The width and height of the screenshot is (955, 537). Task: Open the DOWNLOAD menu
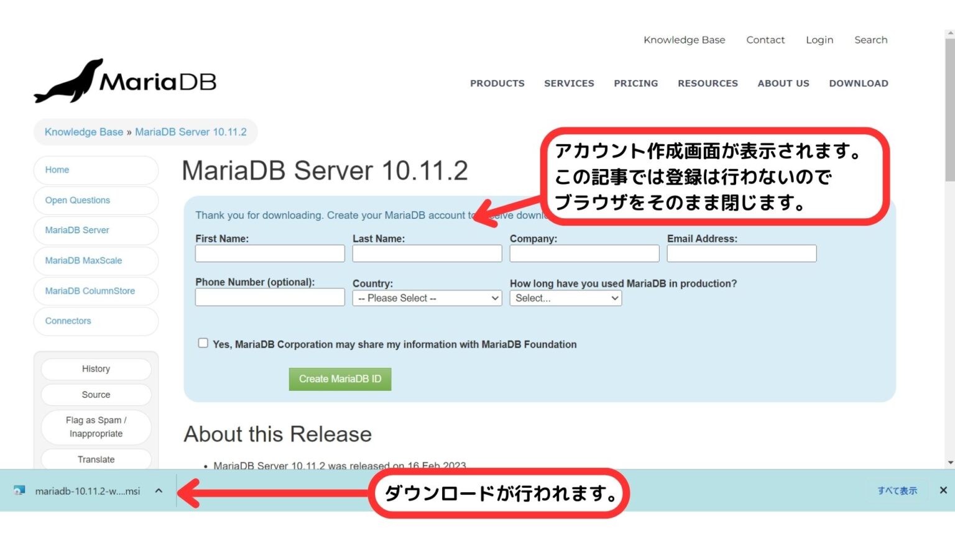click(x=858, y=83)
